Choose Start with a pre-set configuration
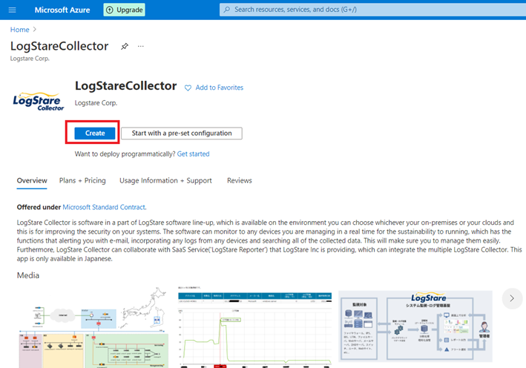 click(182, 134)
